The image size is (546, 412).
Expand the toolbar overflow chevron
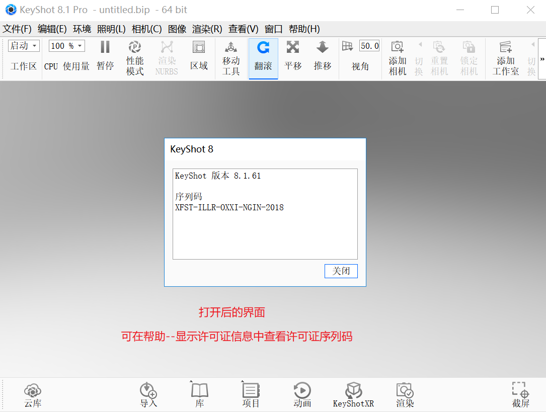click(542, 59)
